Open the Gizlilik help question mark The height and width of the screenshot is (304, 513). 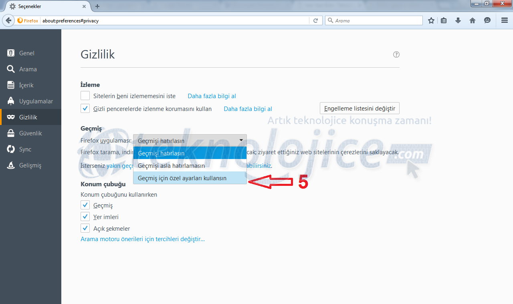click(396, 54)
